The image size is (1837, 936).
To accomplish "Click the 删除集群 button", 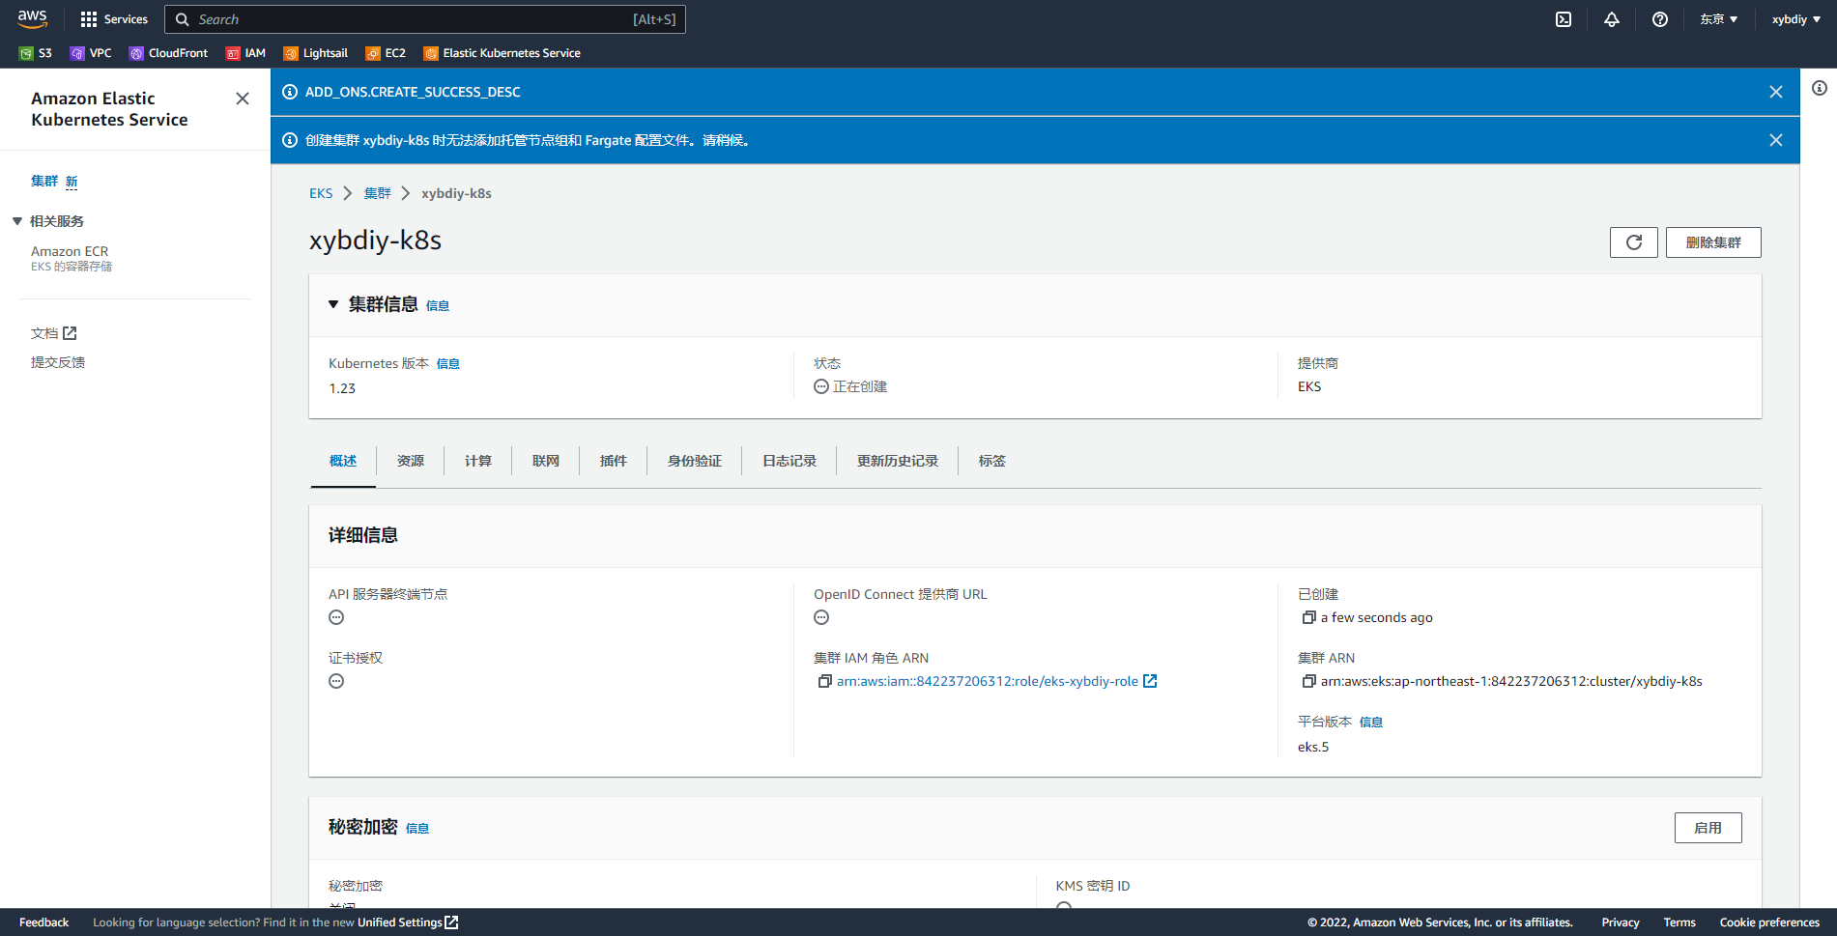I will (1713, 242).
